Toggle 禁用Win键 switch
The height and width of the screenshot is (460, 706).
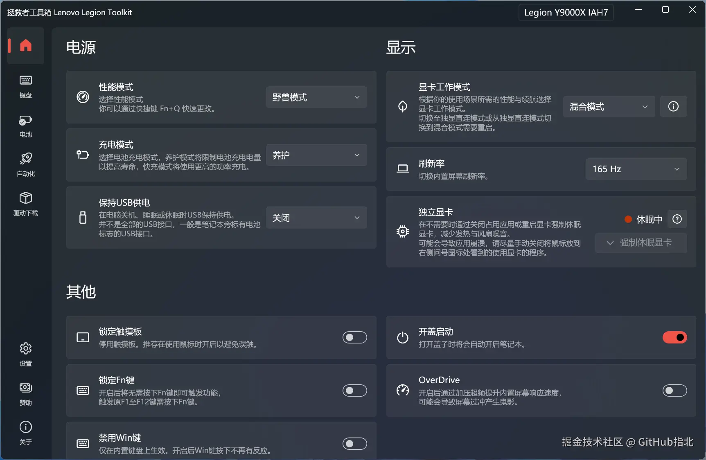pos(355,444)
